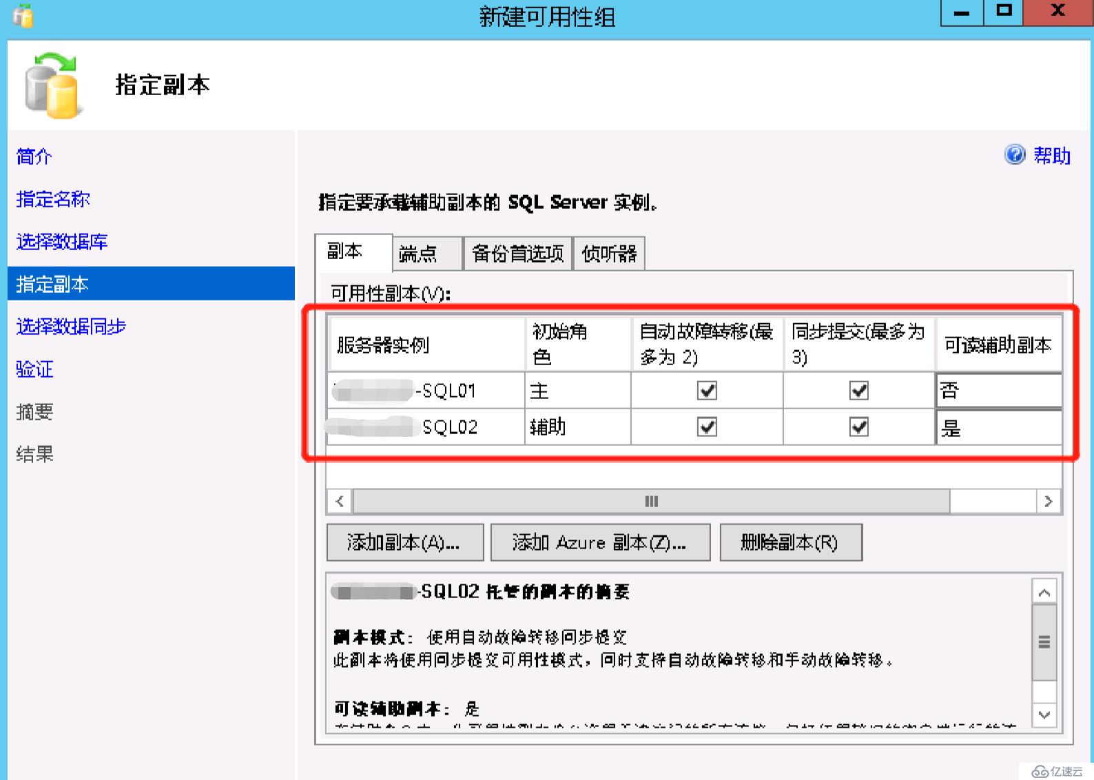
Task: Click the 主 role cell for SQL01
Action: (x=578, y=391)
